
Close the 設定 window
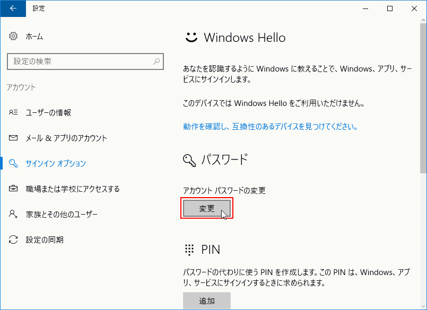click(x=414, y=8)
